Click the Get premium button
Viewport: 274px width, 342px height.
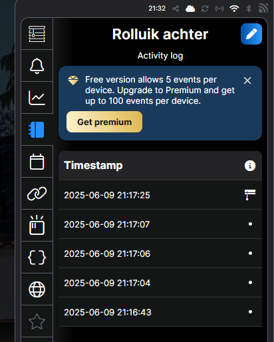104,122
